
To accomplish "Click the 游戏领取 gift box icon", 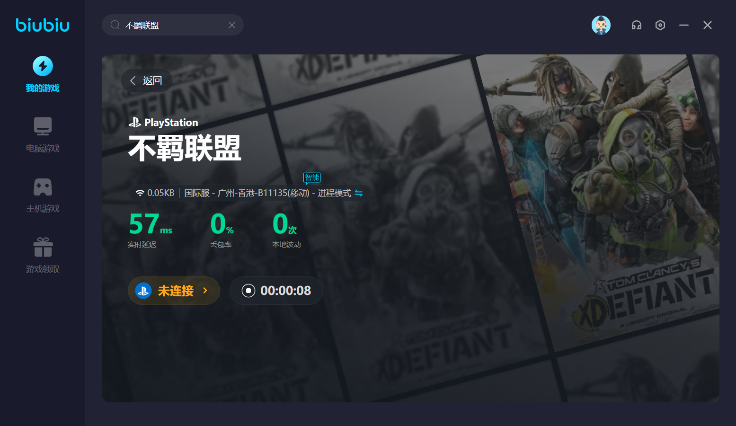I will (43, 247).
